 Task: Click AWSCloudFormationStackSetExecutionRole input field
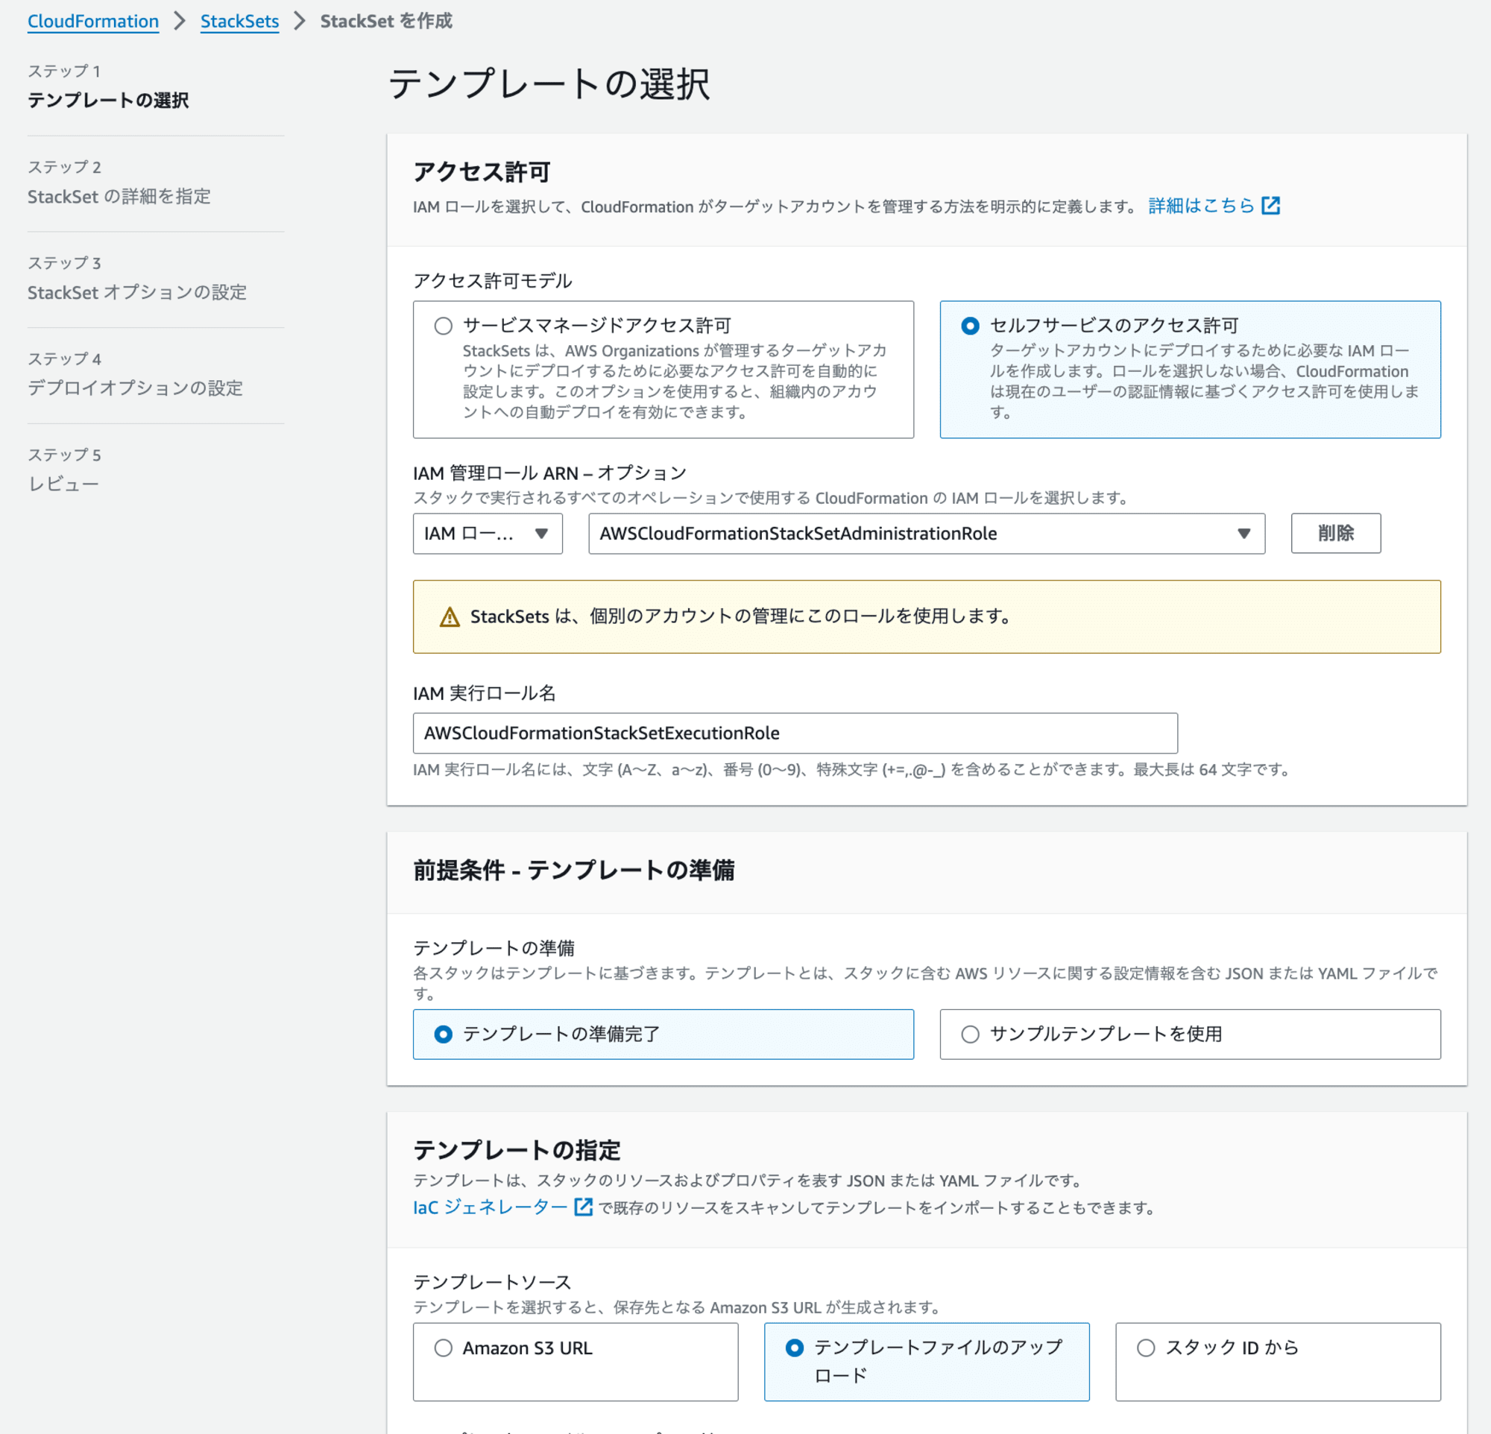pyautogui.click(x=795, y=733)
